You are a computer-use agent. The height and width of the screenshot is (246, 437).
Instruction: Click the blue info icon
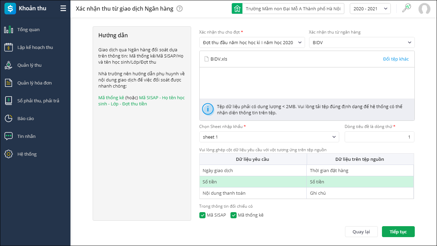coord(208,109)
